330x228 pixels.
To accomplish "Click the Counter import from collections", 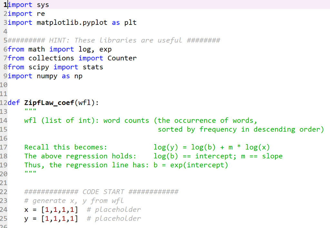I will point(121,58).
